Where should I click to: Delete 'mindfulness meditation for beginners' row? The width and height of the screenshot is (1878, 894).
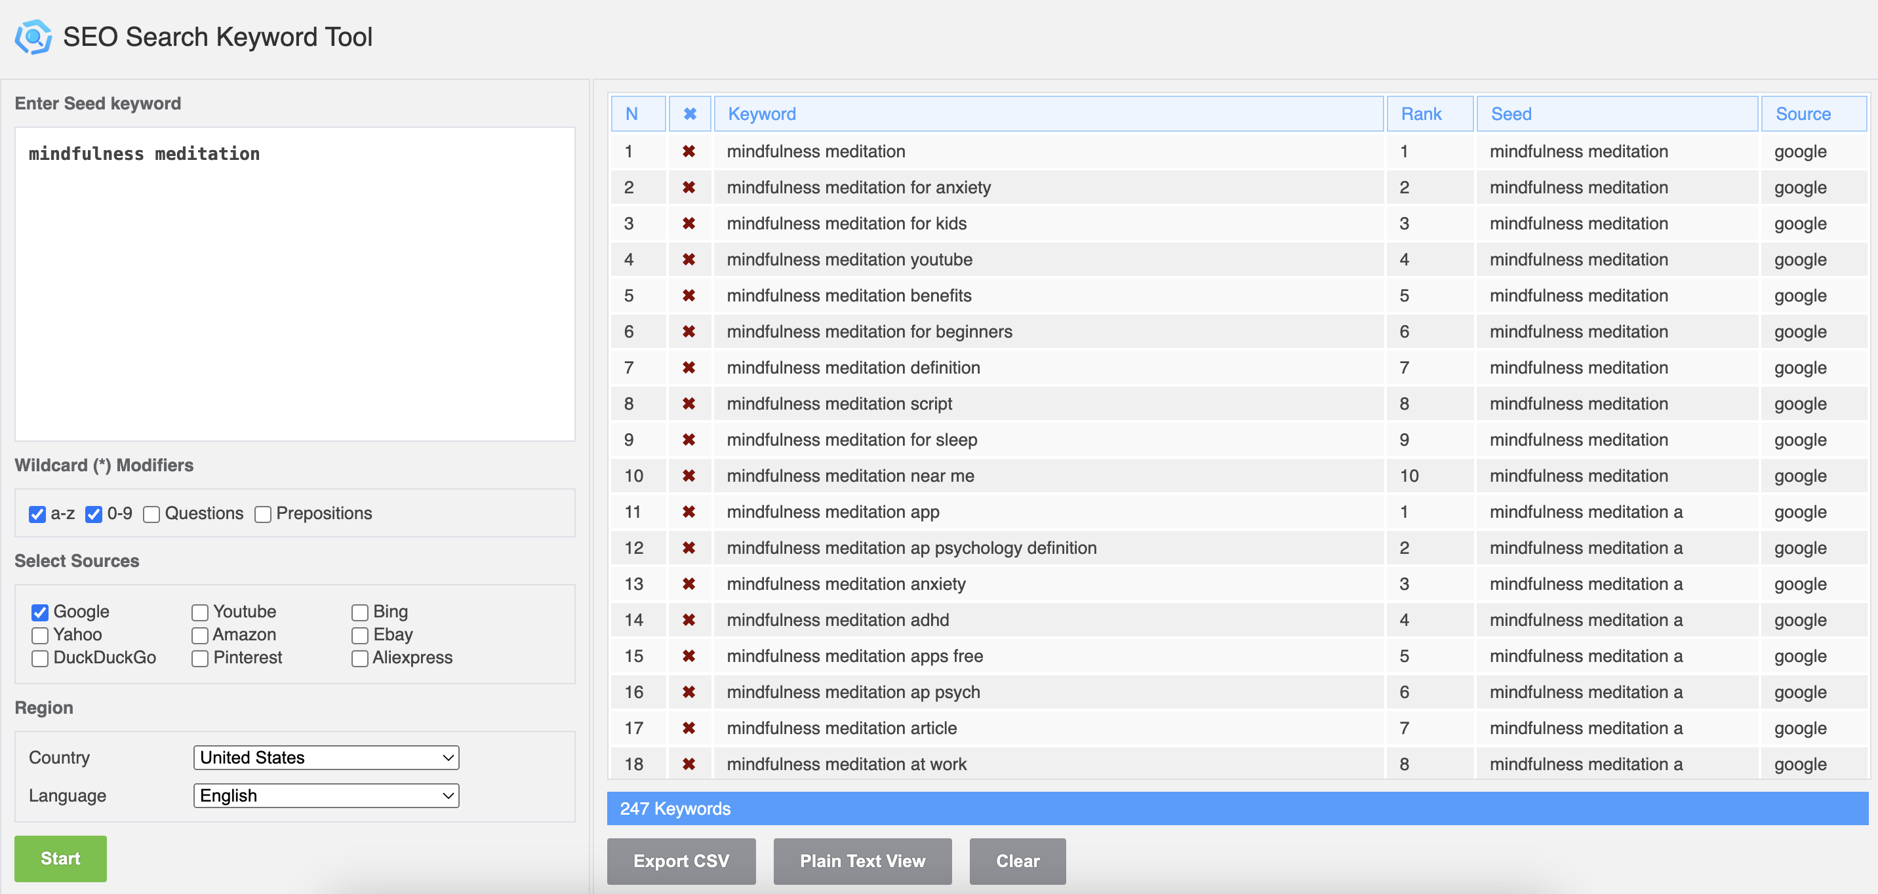tap(689, 332)
